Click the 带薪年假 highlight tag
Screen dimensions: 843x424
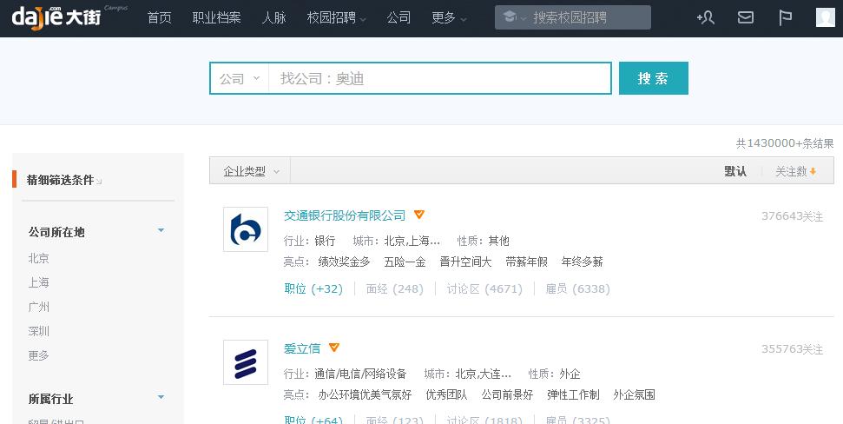[526, 262]
